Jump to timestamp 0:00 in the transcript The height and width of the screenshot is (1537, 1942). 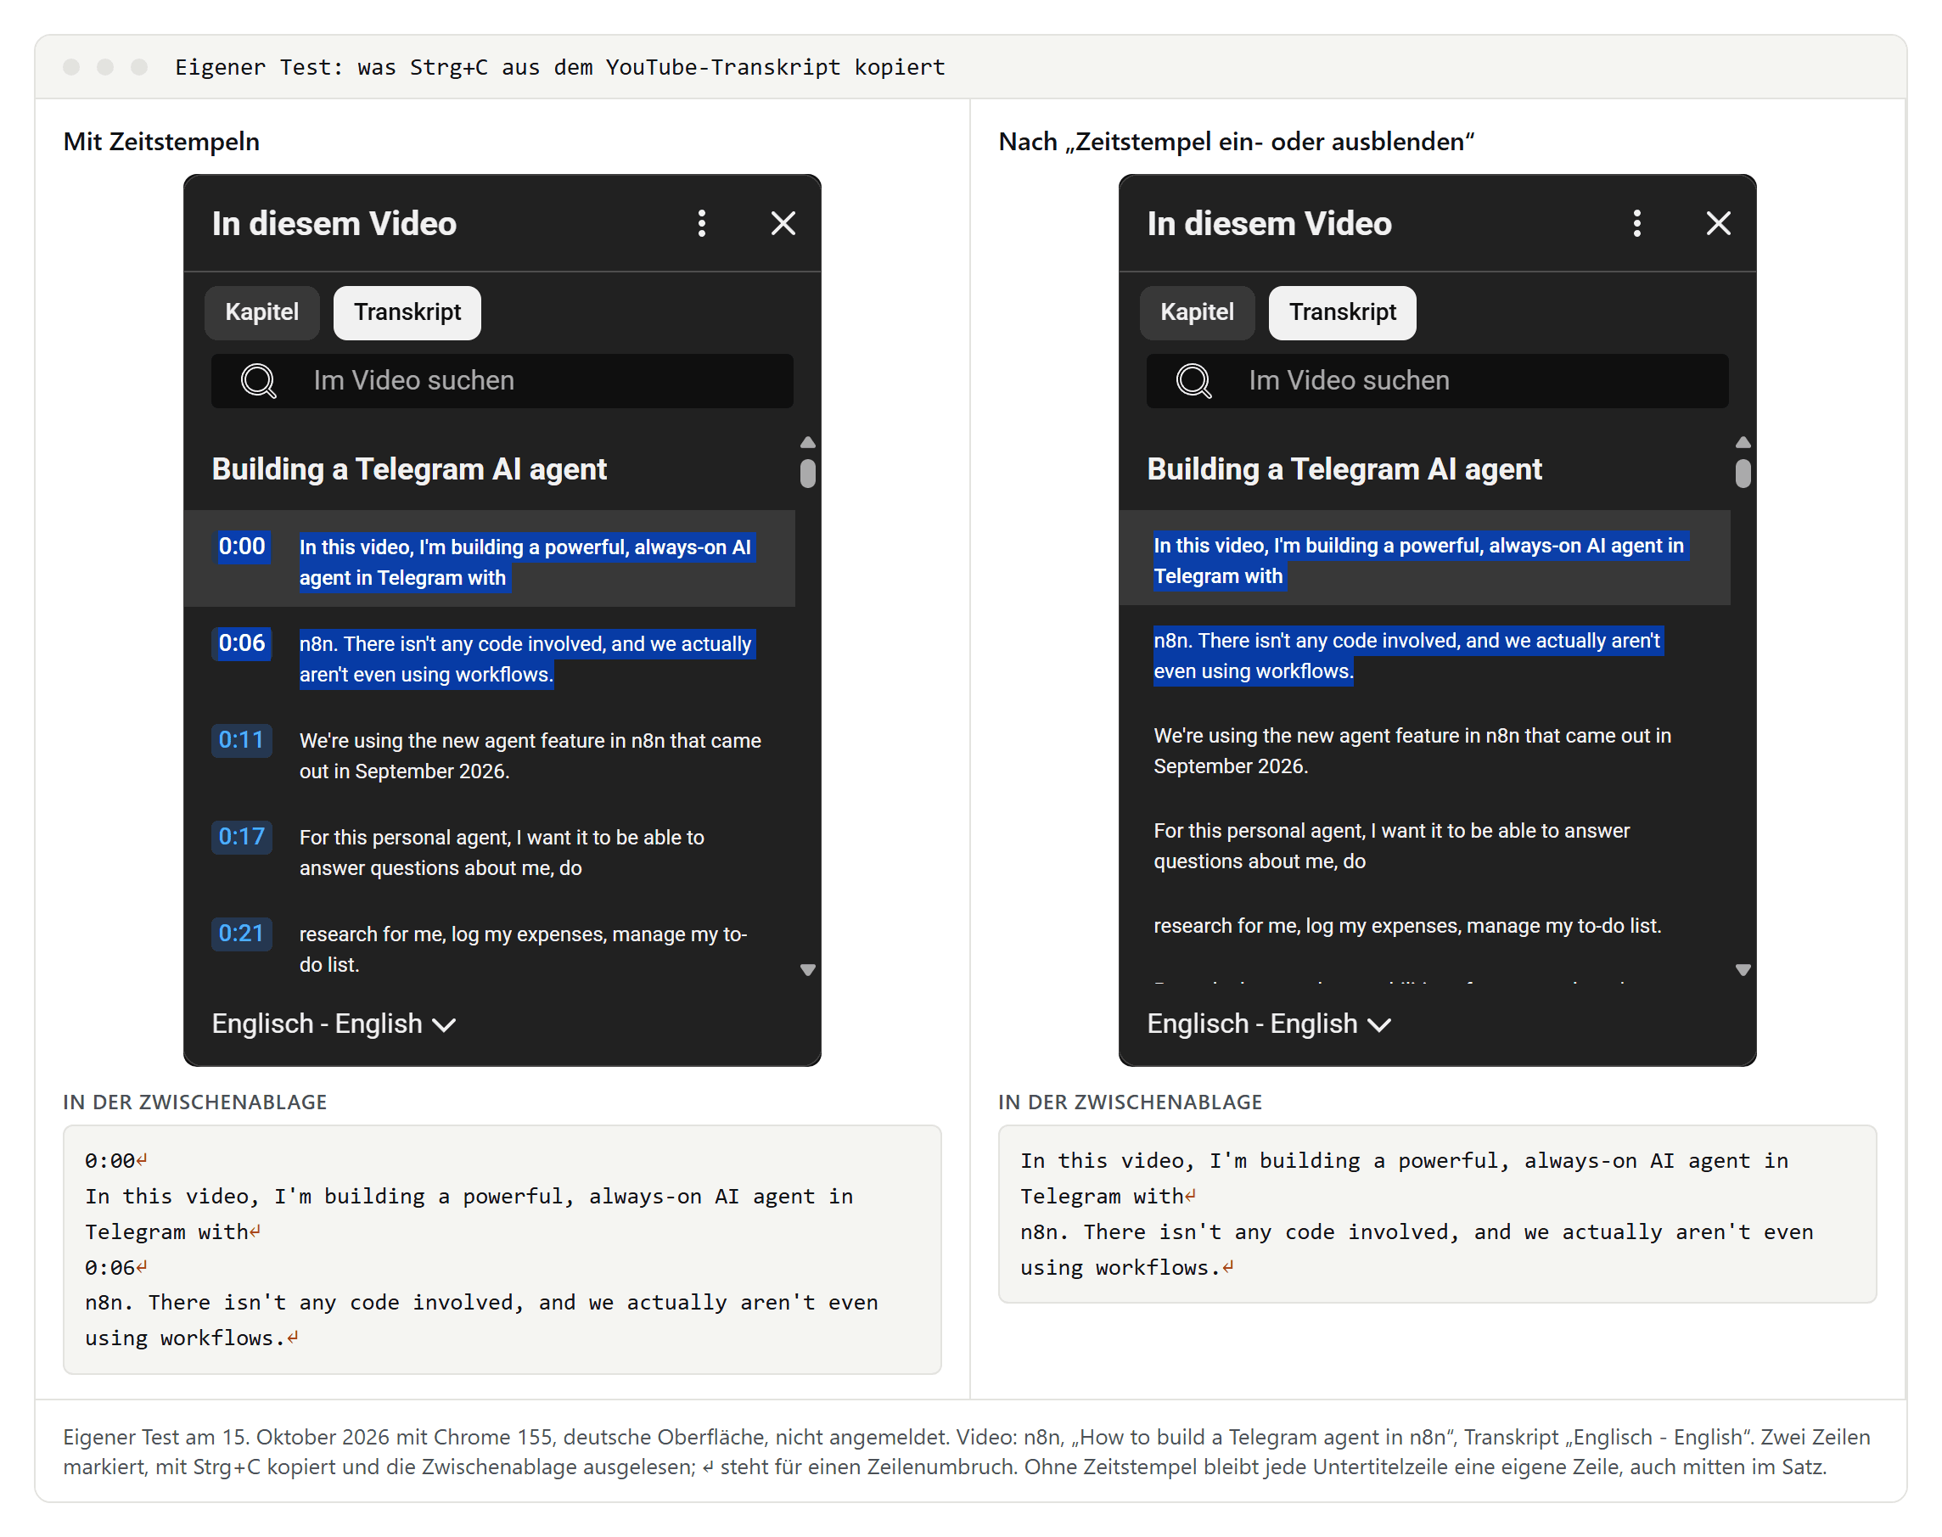[241, 547]
